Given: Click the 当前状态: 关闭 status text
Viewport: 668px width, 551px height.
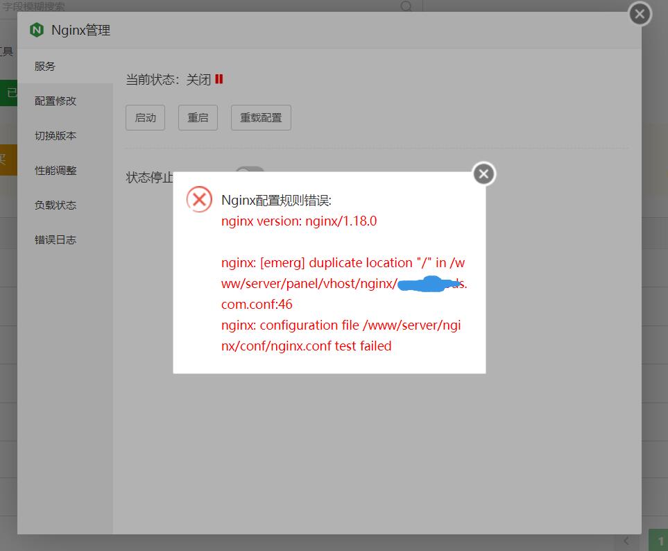Looking at the screenshot, I should [x=169, y=79].
